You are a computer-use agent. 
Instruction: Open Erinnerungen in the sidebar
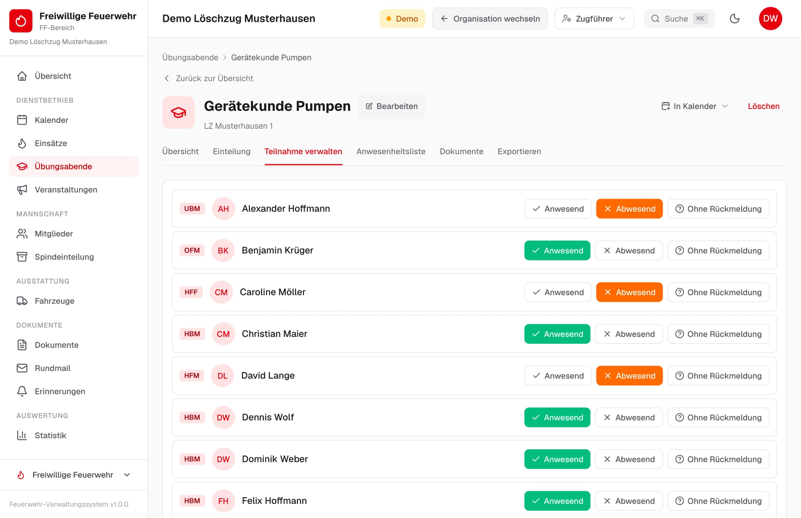[74, 392]
